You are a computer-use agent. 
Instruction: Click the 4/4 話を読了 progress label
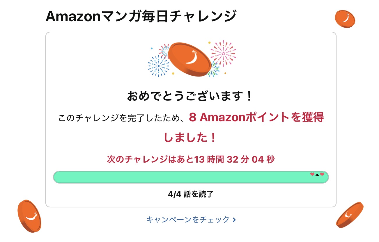coord(191,194)
